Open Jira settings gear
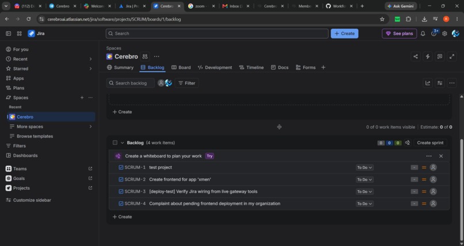 tap(444, 33)
